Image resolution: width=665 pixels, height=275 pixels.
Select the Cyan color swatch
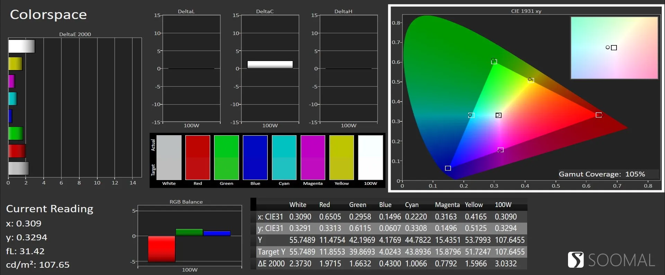(284, 157)
